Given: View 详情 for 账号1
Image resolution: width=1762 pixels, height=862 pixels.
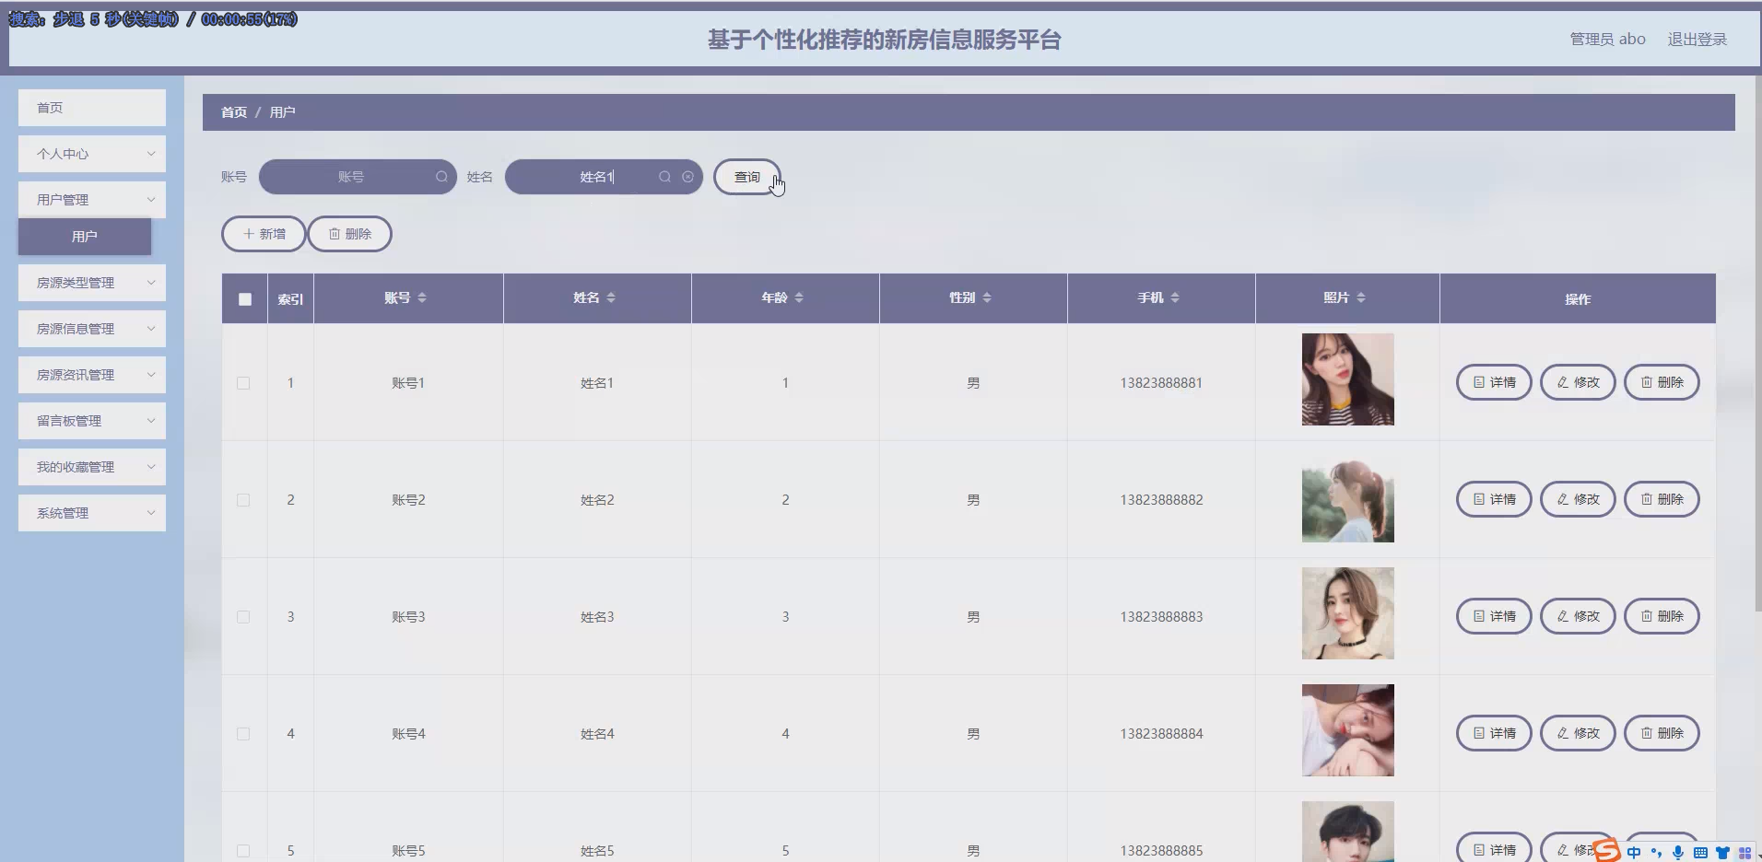Looking at the screenshot, I should point(1494,382).
